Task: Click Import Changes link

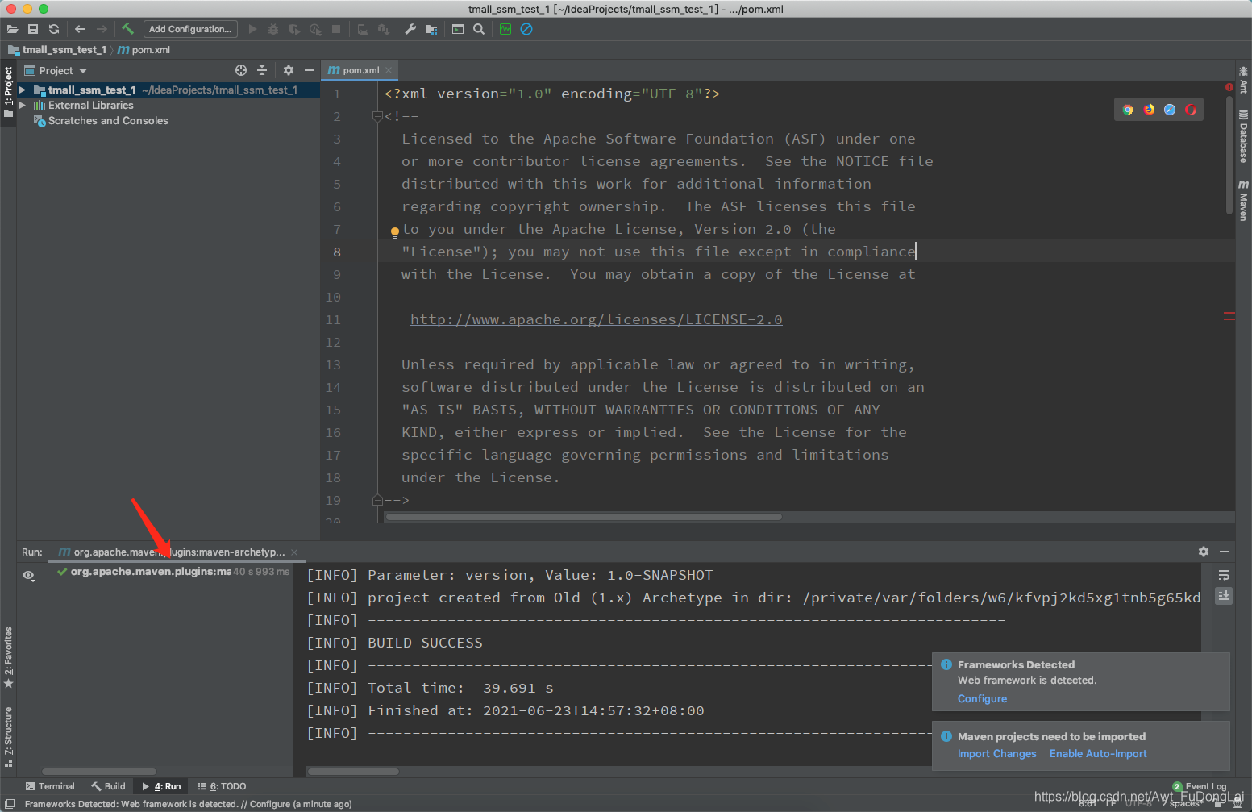Action: tap(996, 754)
